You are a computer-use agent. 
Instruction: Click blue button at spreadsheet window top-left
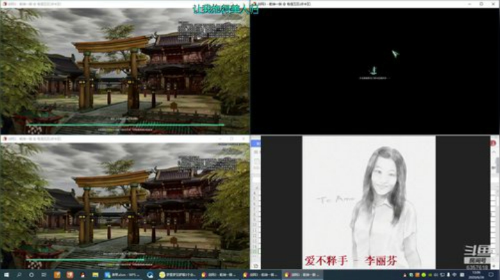256,143
